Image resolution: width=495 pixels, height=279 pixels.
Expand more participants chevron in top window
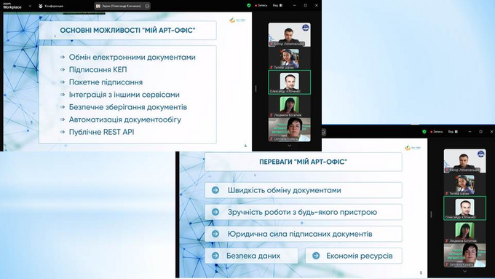[289, 146]
